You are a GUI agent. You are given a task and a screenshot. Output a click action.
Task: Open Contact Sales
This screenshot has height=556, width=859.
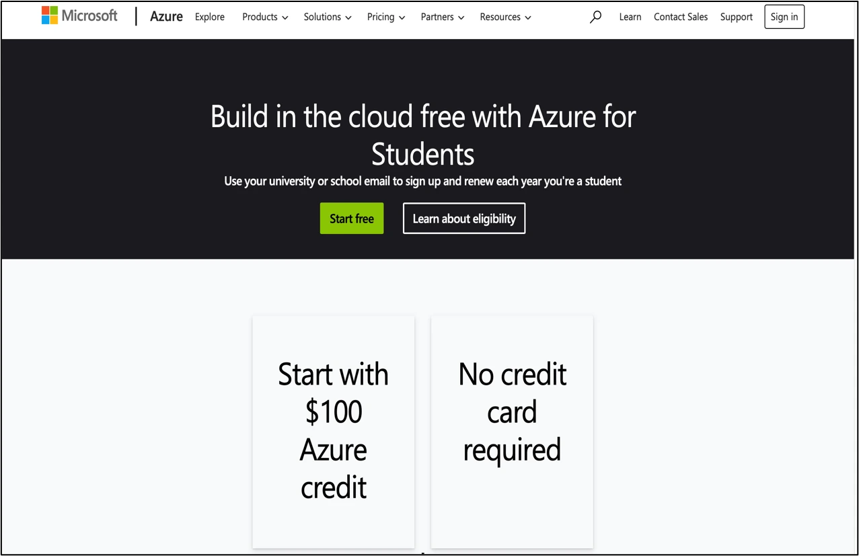click(x=680, y=17)
